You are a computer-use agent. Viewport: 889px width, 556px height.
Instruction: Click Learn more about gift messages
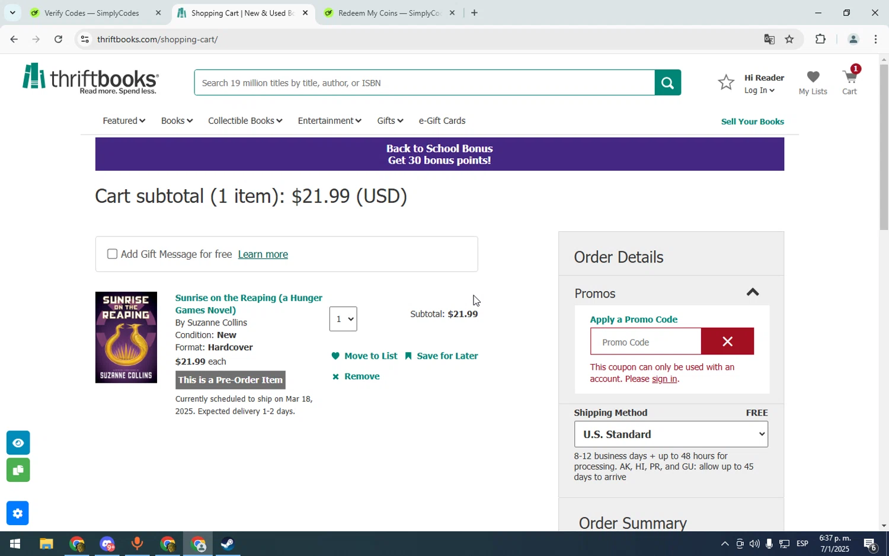(x=263, y=254)
